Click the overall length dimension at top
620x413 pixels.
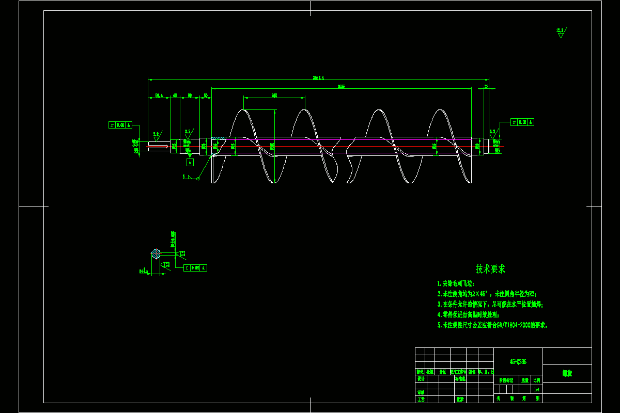(318, 77)
